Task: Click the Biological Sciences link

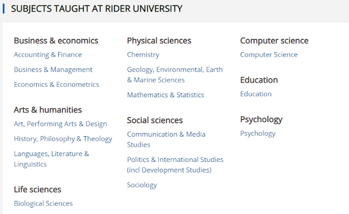Action: coord(43,203)
